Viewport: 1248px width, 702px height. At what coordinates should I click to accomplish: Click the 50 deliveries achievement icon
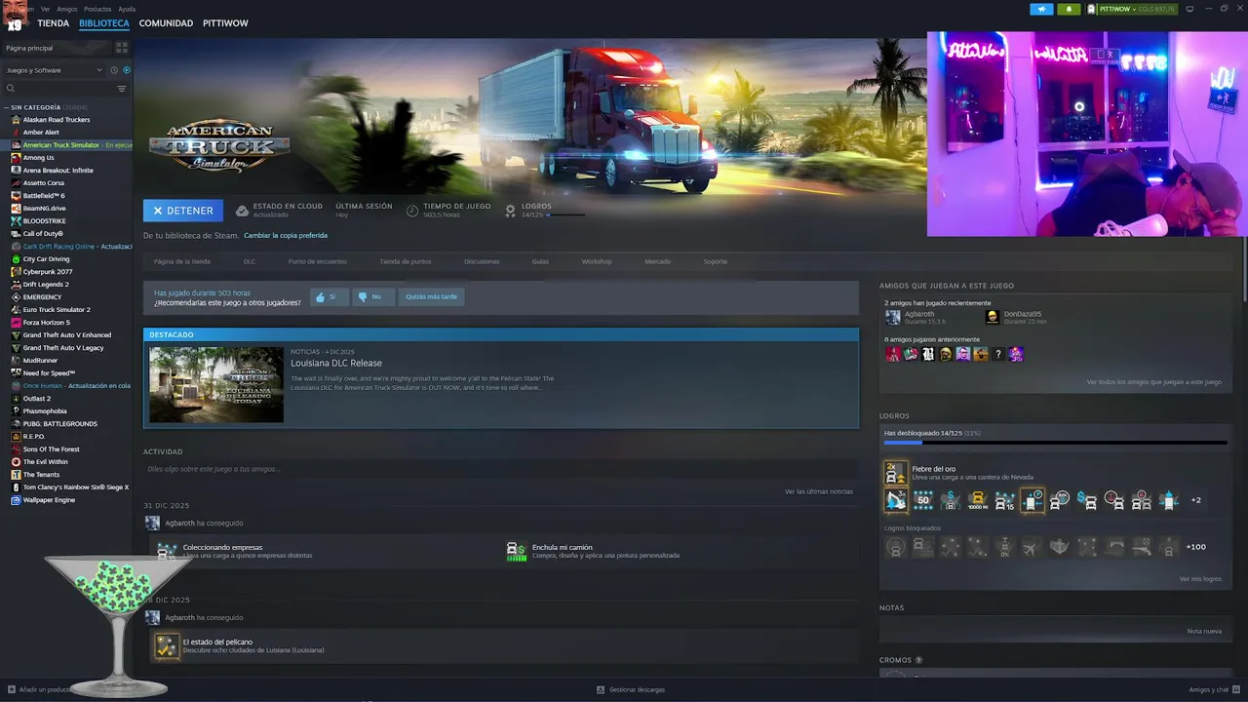point(922,500)
